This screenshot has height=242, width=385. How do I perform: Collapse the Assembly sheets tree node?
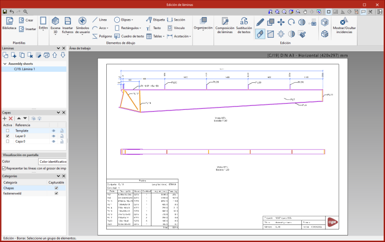click(5, 64)
